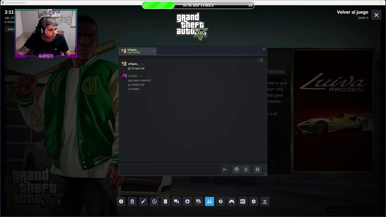The width and height of the screenshot is (386, 217).
Task: Toggle the highlighted friends list icon
Action: tap(210, 201)
